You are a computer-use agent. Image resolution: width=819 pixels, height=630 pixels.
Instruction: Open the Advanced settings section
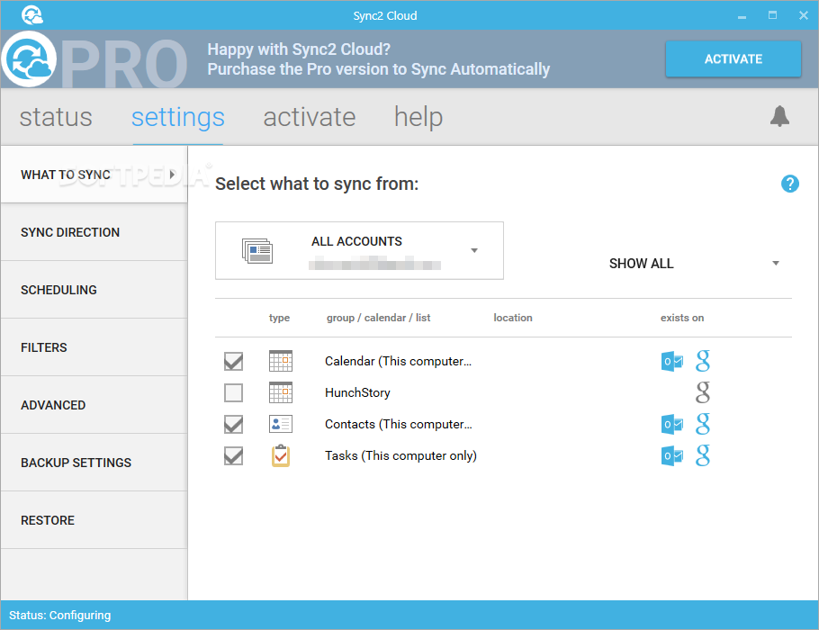(x=94, y=405)
